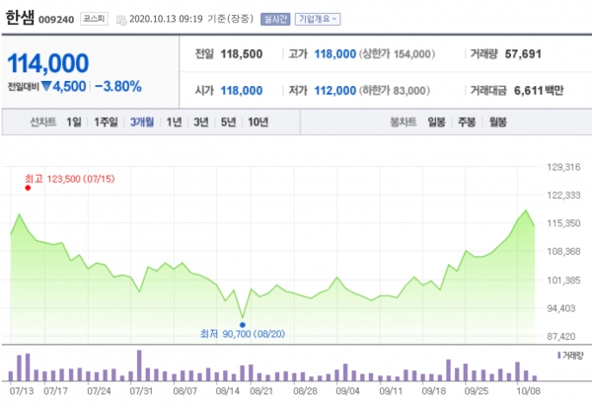Select the 3년 line chart tab
The image size is (592, 408).
click(201, 122)
